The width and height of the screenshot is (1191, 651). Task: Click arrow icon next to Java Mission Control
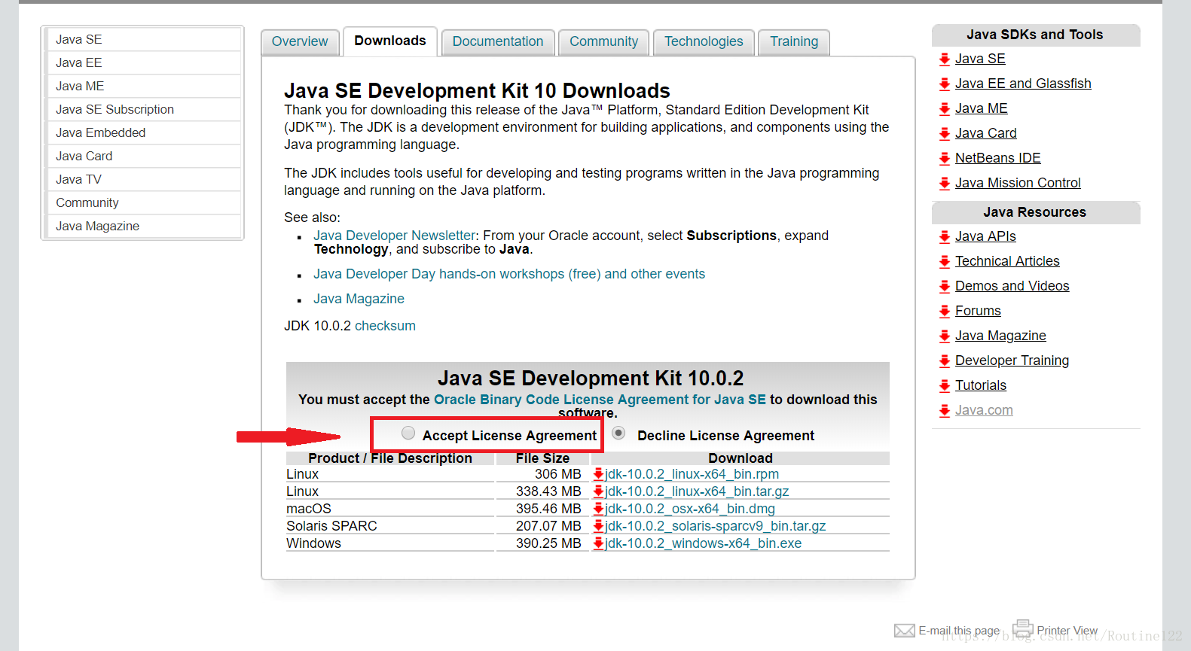pyautogui.click(x=945, y=183)
